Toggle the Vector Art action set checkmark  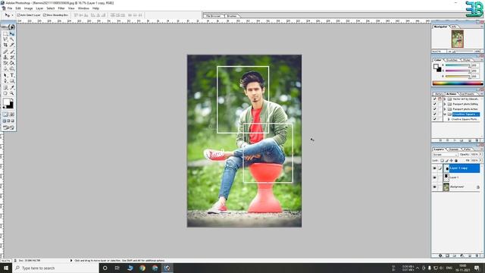click(x=434, y=99)
